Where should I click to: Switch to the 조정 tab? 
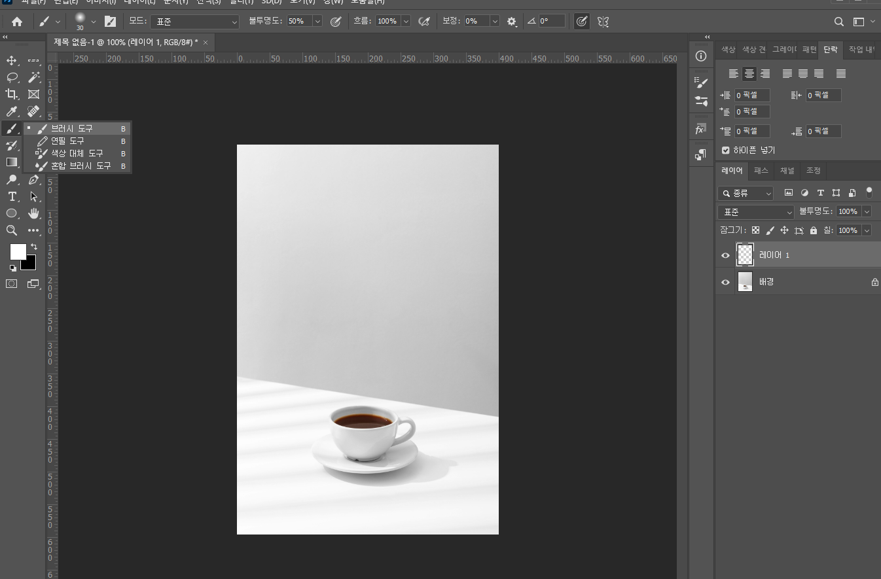(x=813, y=171)
